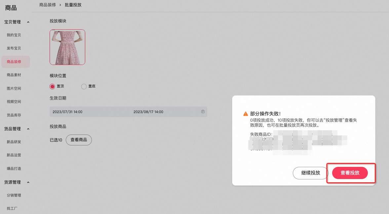Click the start date 2023/07/31 14:00 field

pyautogui.click(x=67, y=112)
